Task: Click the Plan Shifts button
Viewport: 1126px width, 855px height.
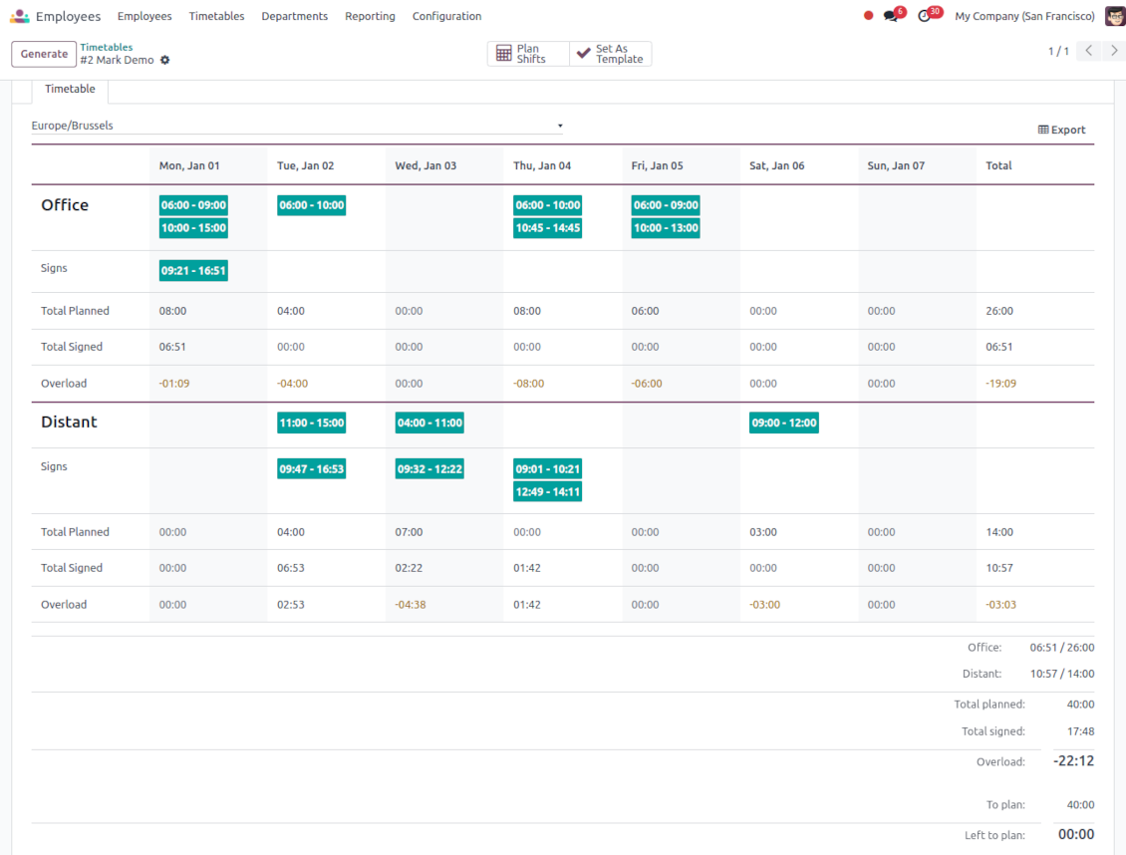Action: pyautogui.click(x=528, y=54)
